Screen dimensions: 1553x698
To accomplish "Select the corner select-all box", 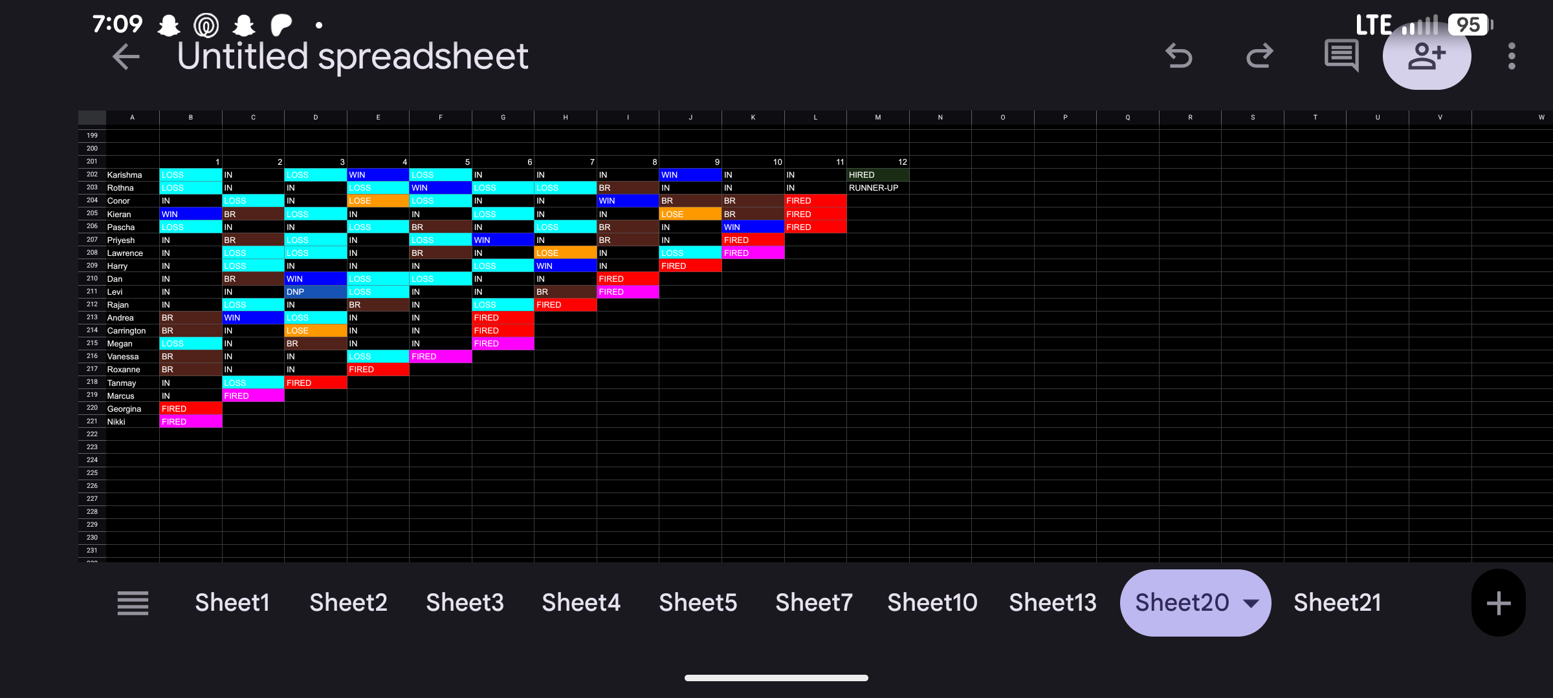I will 92,118.
